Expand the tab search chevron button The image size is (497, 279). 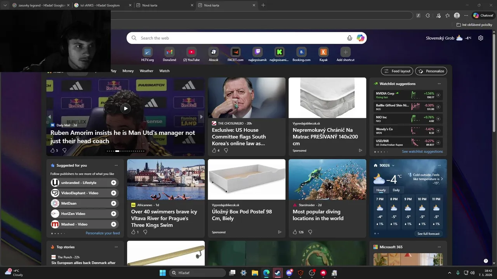click(5, 5)
